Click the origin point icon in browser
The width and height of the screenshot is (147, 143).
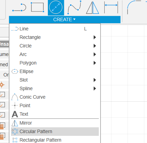tap(2, 85)
